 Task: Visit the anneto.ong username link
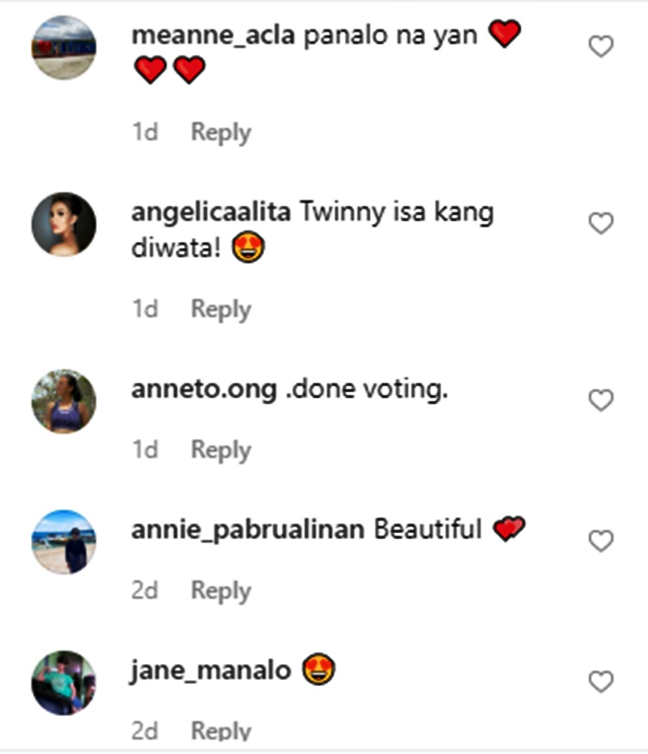(204, 389)
